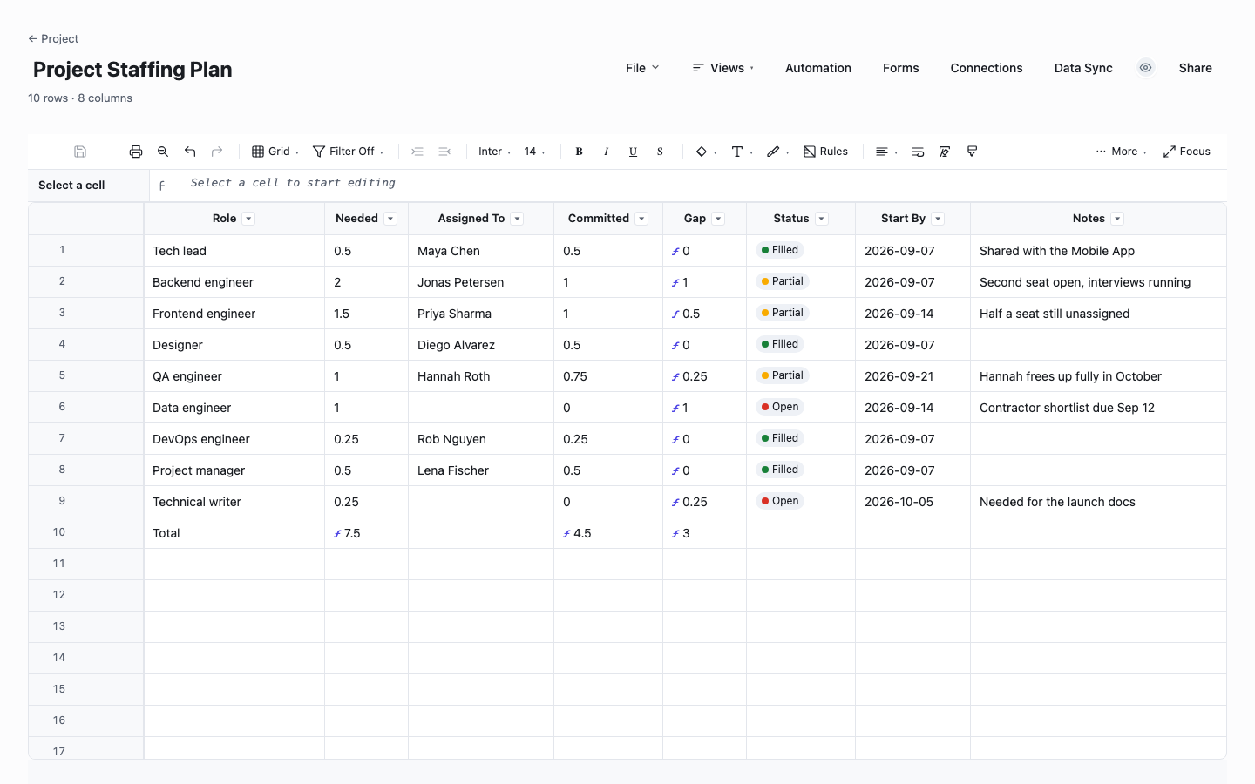The height and width of the screenshot is (784, 1255).
Task: Open Assigned To column dropdown arrow
Action: click(x=517, y=219)
